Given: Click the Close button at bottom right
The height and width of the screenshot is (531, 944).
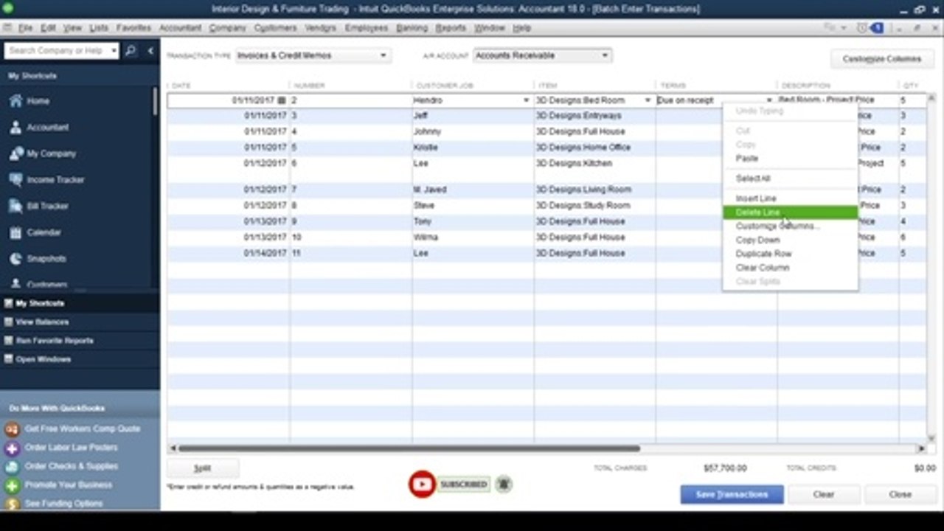Looking at the screenshot, I should pyautogui.click(x=900, y=495).
